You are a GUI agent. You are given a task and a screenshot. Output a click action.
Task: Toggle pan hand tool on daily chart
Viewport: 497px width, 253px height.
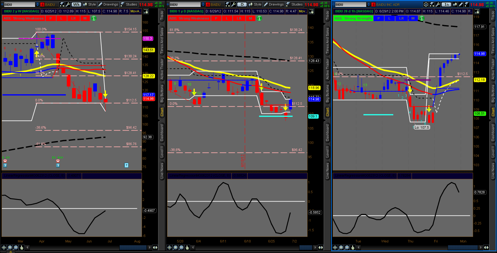(x=187, y=247)
